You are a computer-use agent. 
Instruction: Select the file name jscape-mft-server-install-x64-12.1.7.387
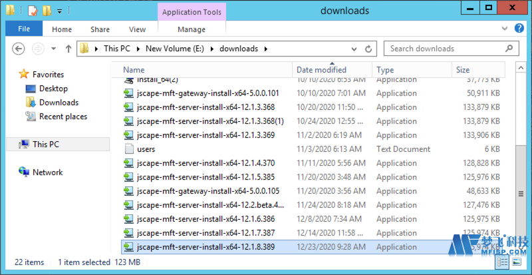205,233
